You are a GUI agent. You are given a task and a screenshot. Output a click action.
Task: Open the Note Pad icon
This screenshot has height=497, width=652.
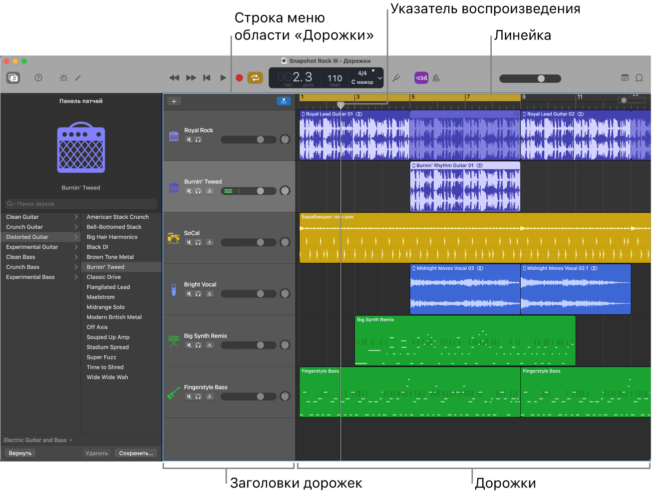click(x=625, y=78)
